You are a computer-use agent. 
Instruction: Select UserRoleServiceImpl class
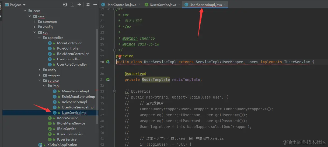[x=78, y=107]
